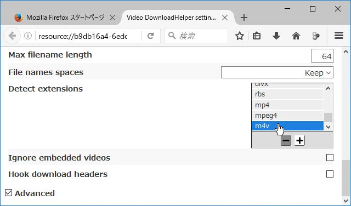
Task: Maximize the Firefox window
Action: pos(313,9)
